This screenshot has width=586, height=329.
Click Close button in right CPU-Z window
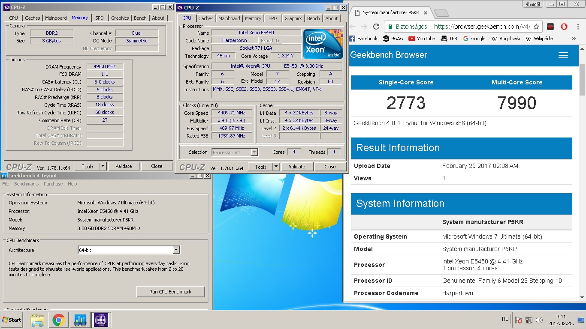coord(330,167)
